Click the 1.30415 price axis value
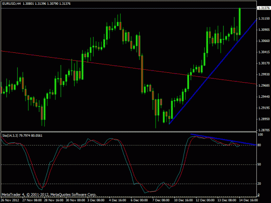This screenshot has width=271, height=203. pyautogui.click(x=264, y=52)
